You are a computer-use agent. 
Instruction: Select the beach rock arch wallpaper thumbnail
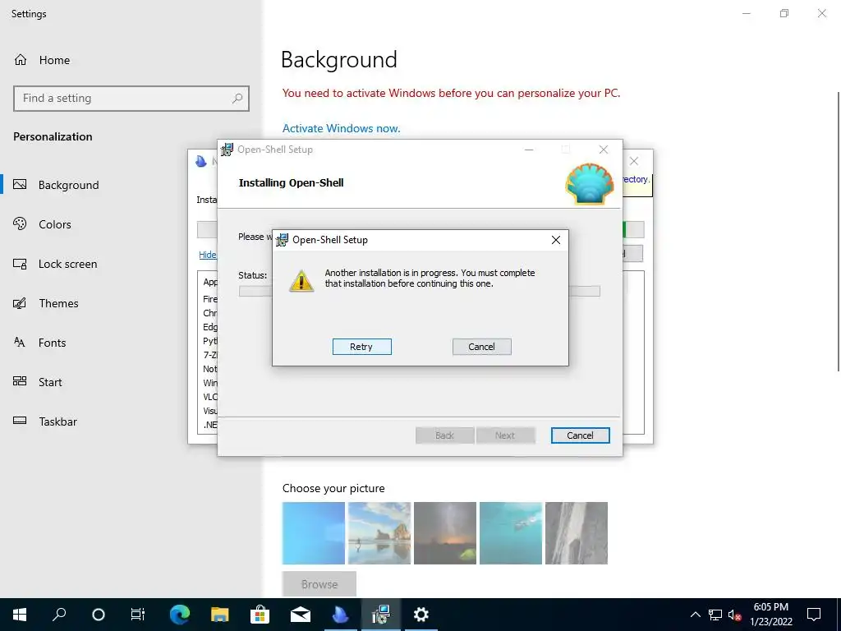[x=379, y=532]
